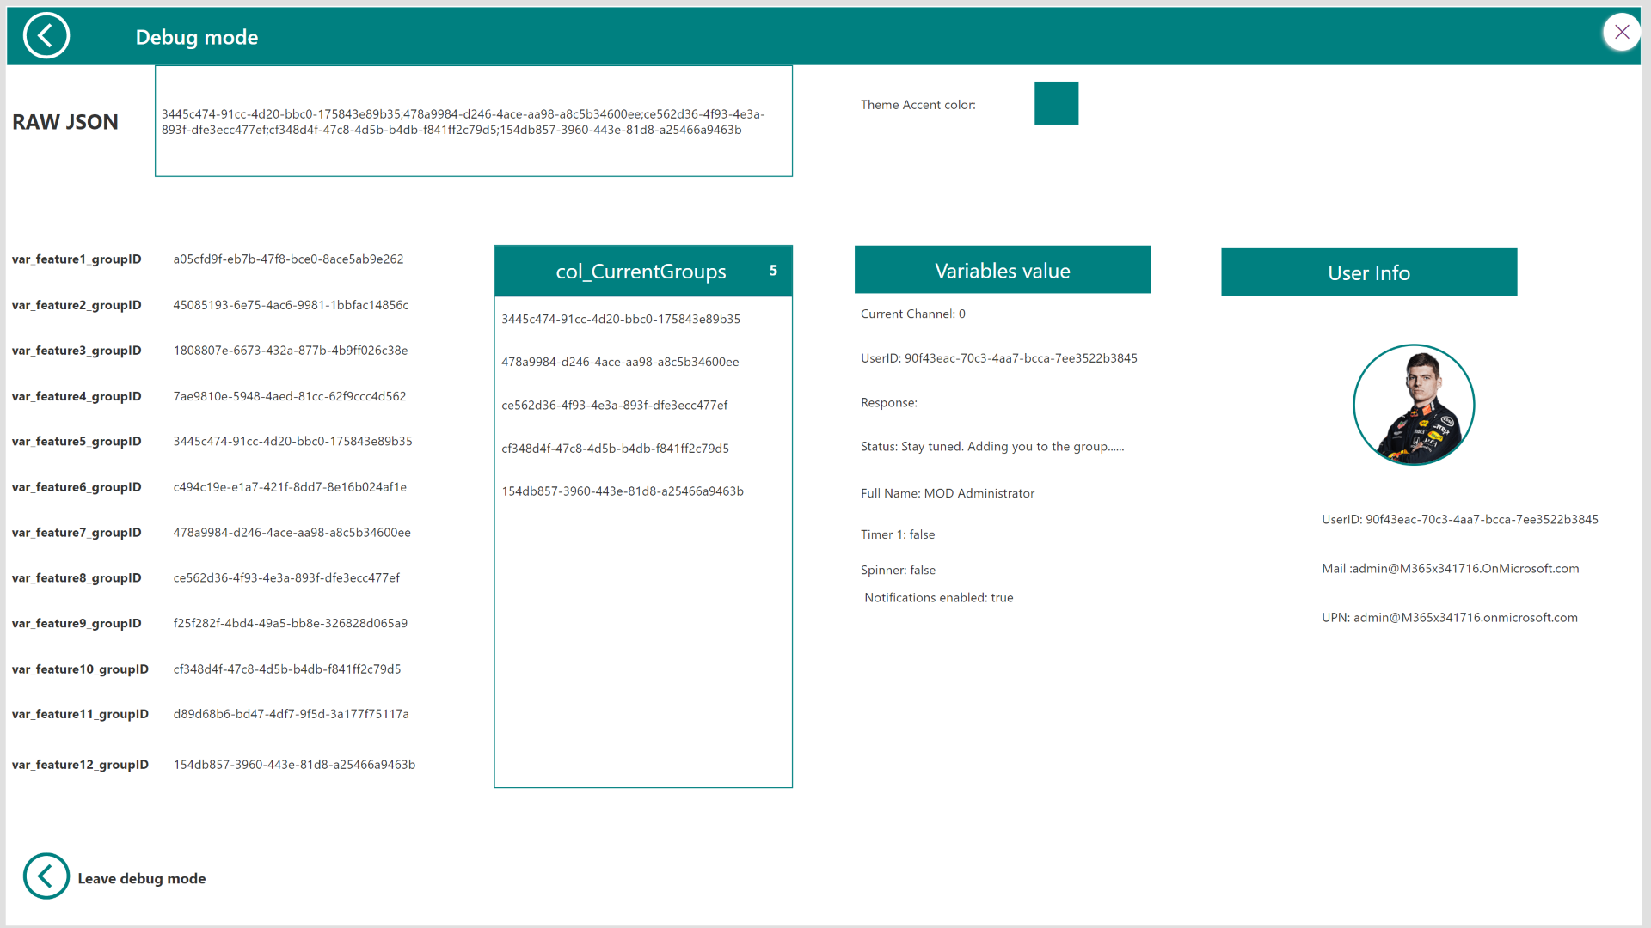This screenshot has height=928, width=1651.
Task: Click the var_feature1_groupID value
Action: [x=288, y=259]
